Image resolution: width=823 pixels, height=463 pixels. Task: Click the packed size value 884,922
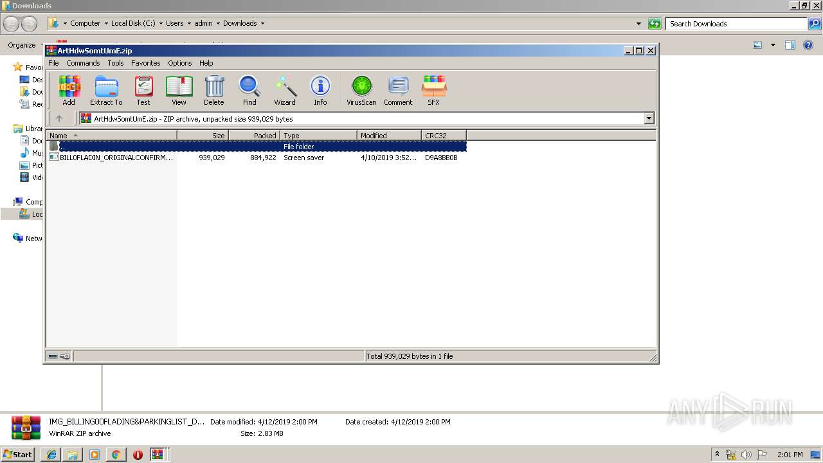point(263,158)
